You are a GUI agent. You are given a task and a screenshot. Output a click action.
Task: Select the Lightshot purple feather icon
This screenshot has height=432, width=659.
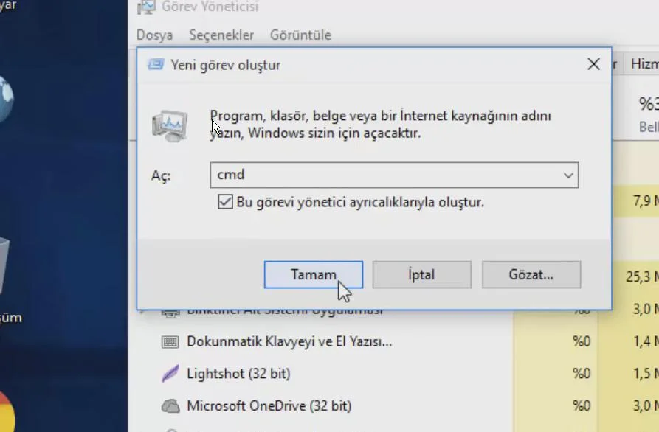pyautogui.click(x=170, y=374)
